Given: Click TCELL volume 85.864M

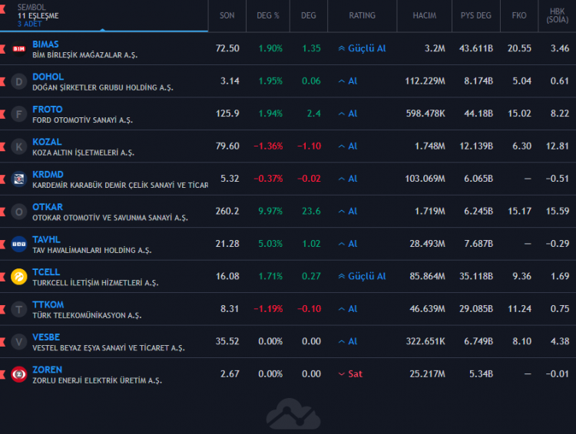Looking at the screenshot, I should [x=427, y=276].
